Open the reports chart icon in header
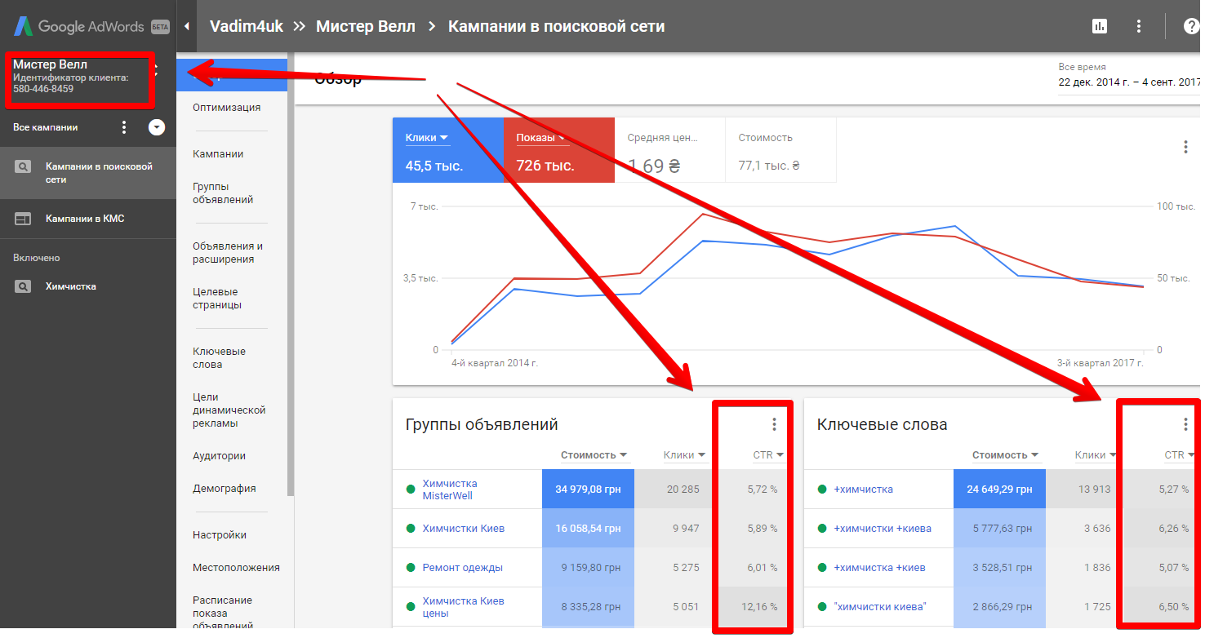1205x638 pixels. click(x=1100, y=26)
